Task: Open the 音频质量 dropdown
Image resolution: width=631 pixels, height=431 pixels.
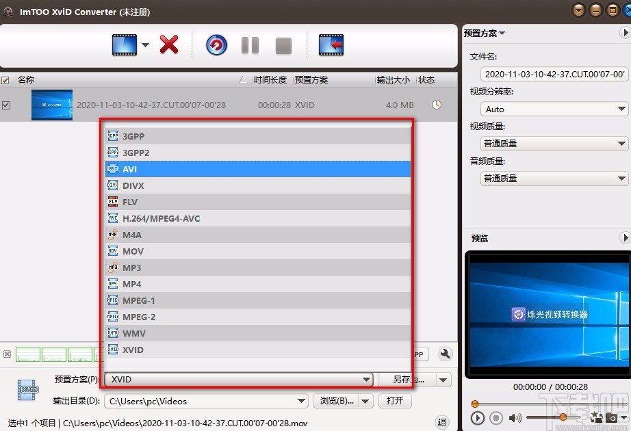Action: pyautogui.click(x=554, y=179)
